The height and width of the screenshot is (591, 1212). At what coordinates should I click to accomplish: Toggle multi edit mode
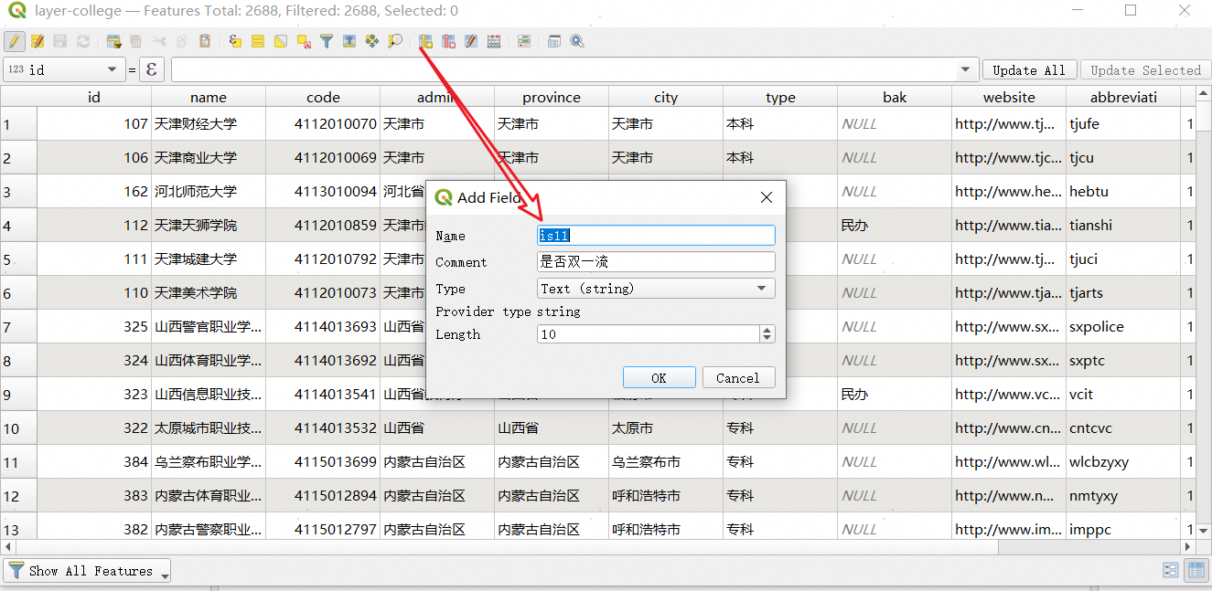click(38, 41)
